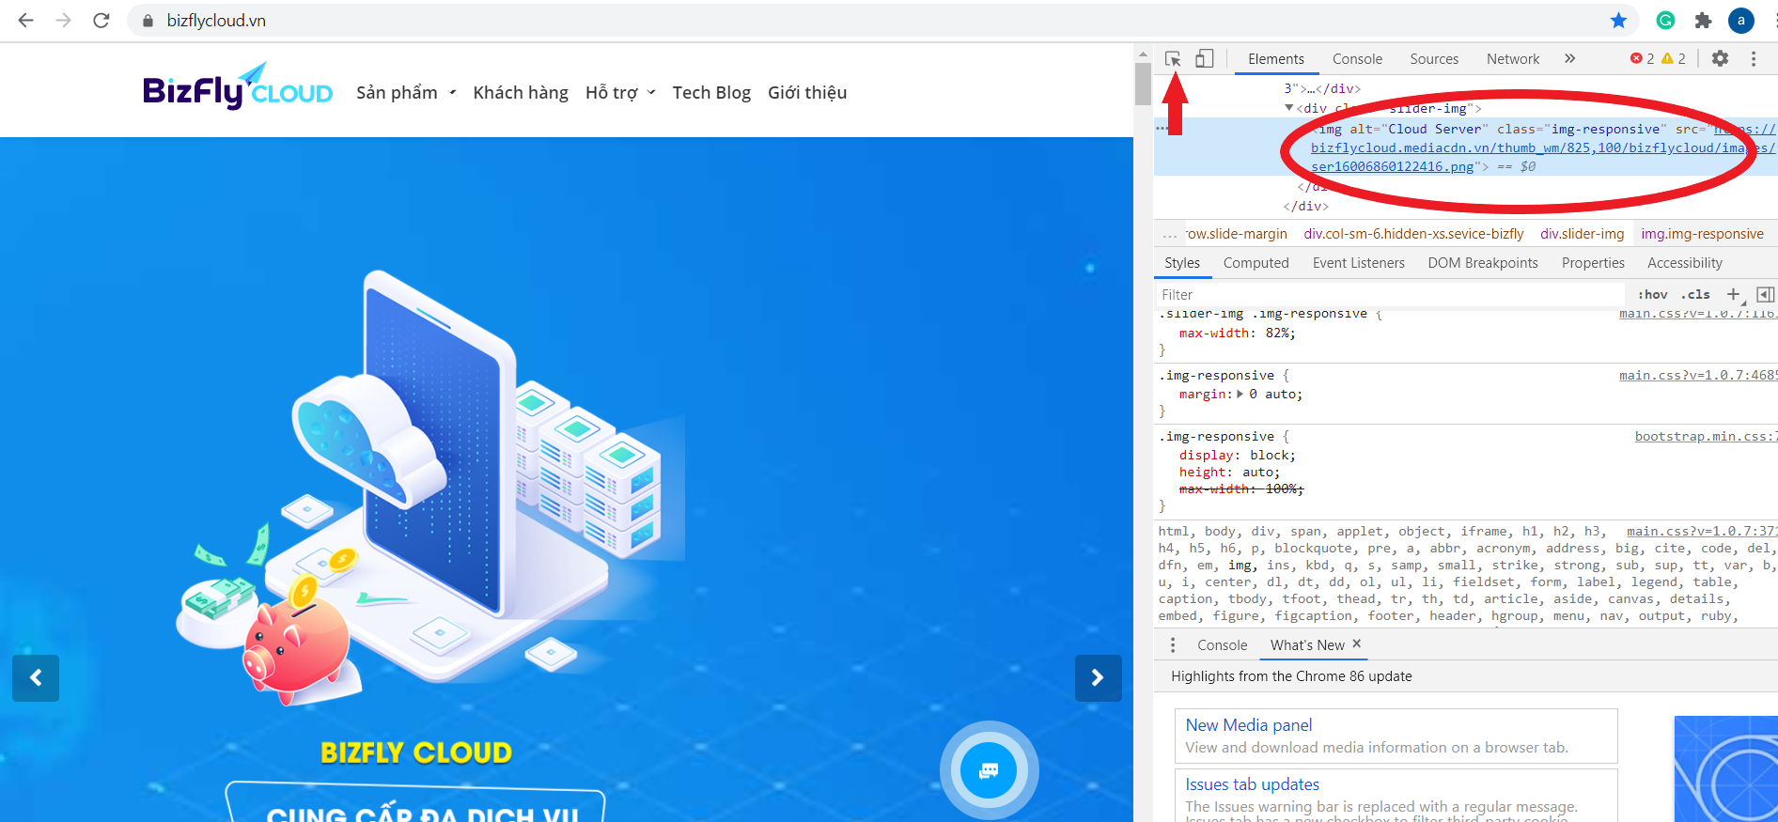The width and height of the screenshot is (1778, 822).
Task: Open the Extensions puzzle icon
Action: (x=1703, y=20)
